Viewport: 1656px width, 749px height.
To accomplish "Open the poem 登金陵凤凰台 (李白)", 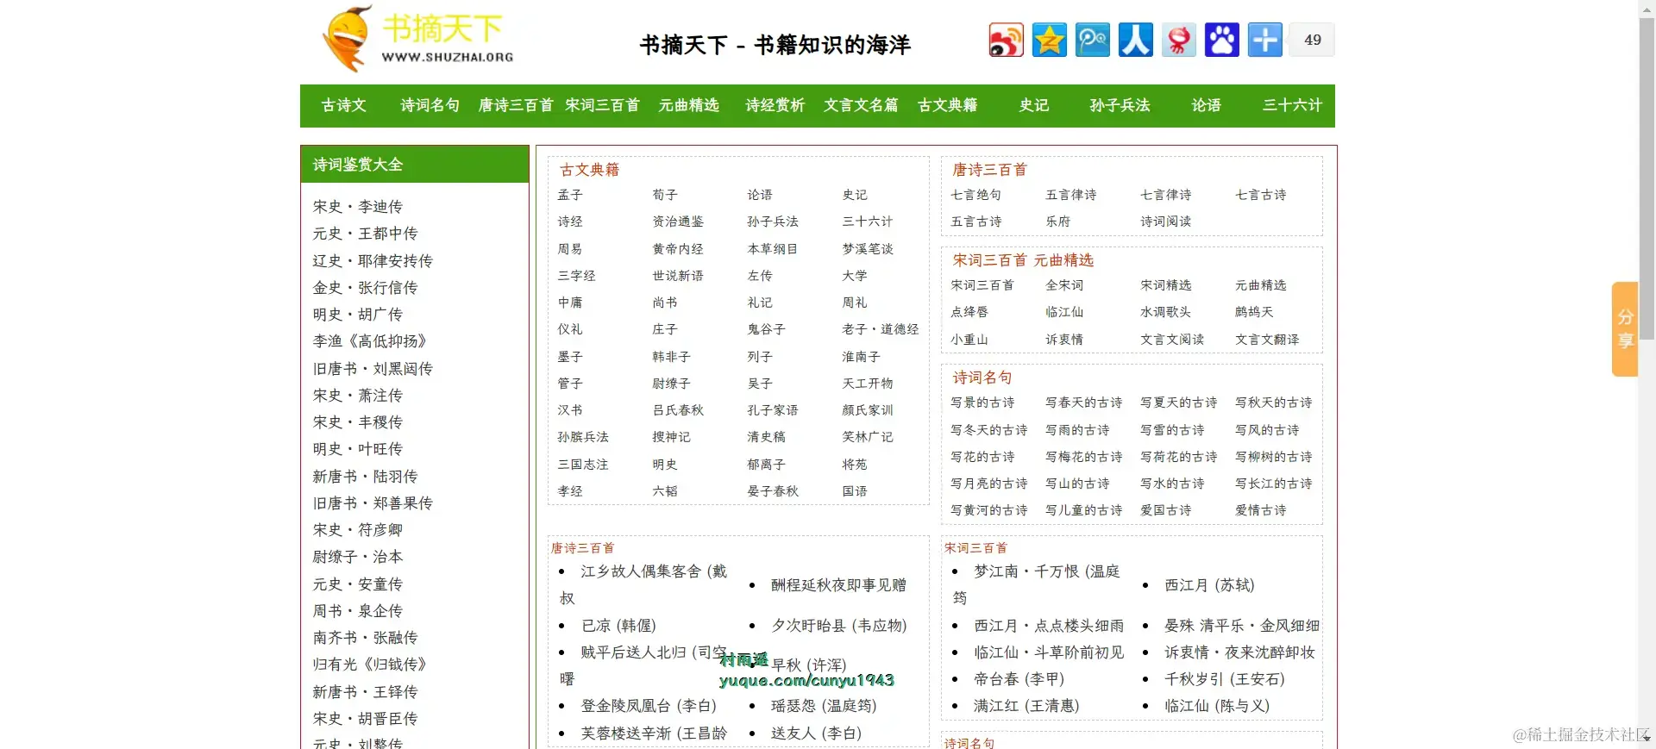I will click(649, 706).
